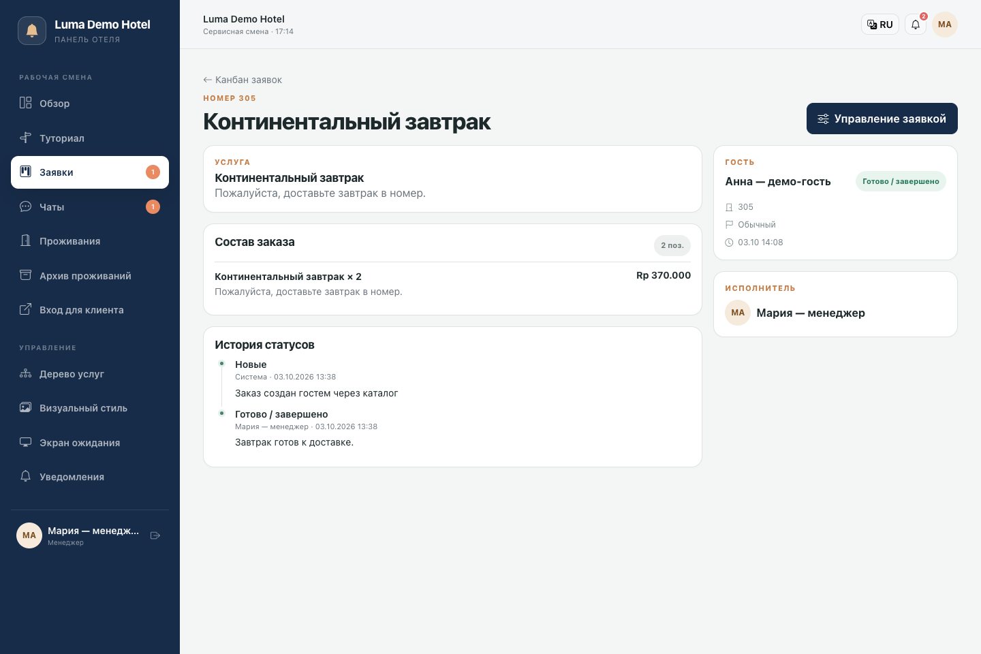Click the Туториал signpost icon
This screenshot has width=981, height=654.
click(x=26, y=138)
